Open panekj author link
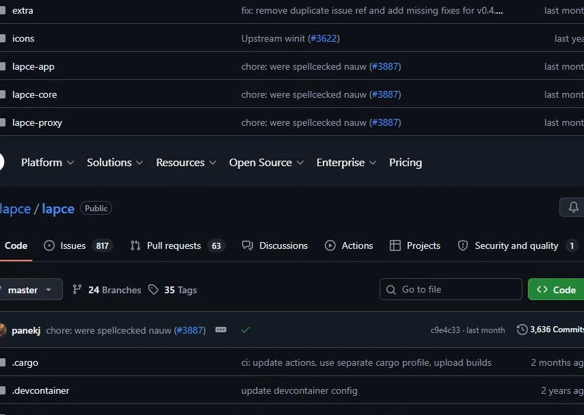Image resolution: width=584 pixels, height=415 pixels. 26,330
